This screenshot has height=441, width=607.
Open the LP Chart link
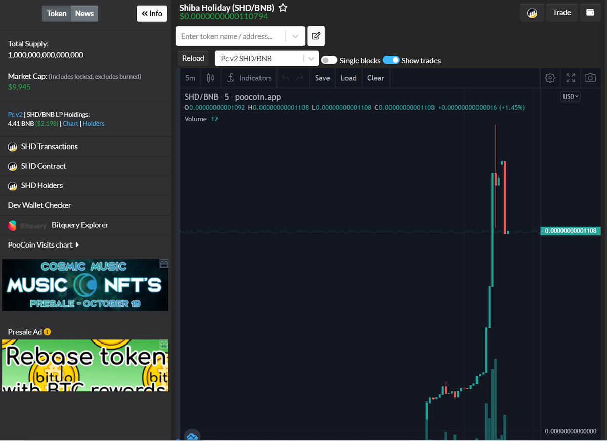(70, 124)
